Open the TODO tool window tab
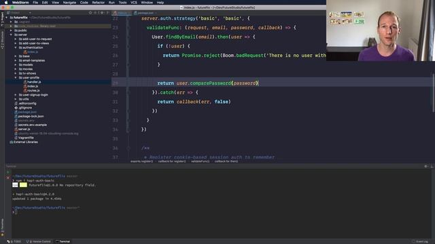The height and width of the screenshot is (244, 435). 14,241
